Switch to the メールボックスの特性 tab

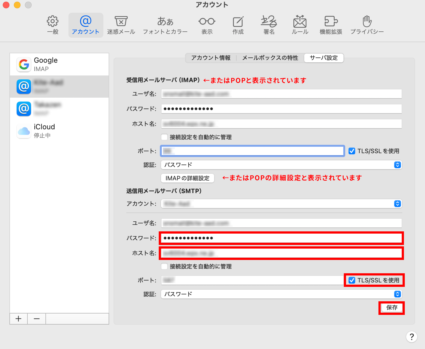[x=270, y=58]
